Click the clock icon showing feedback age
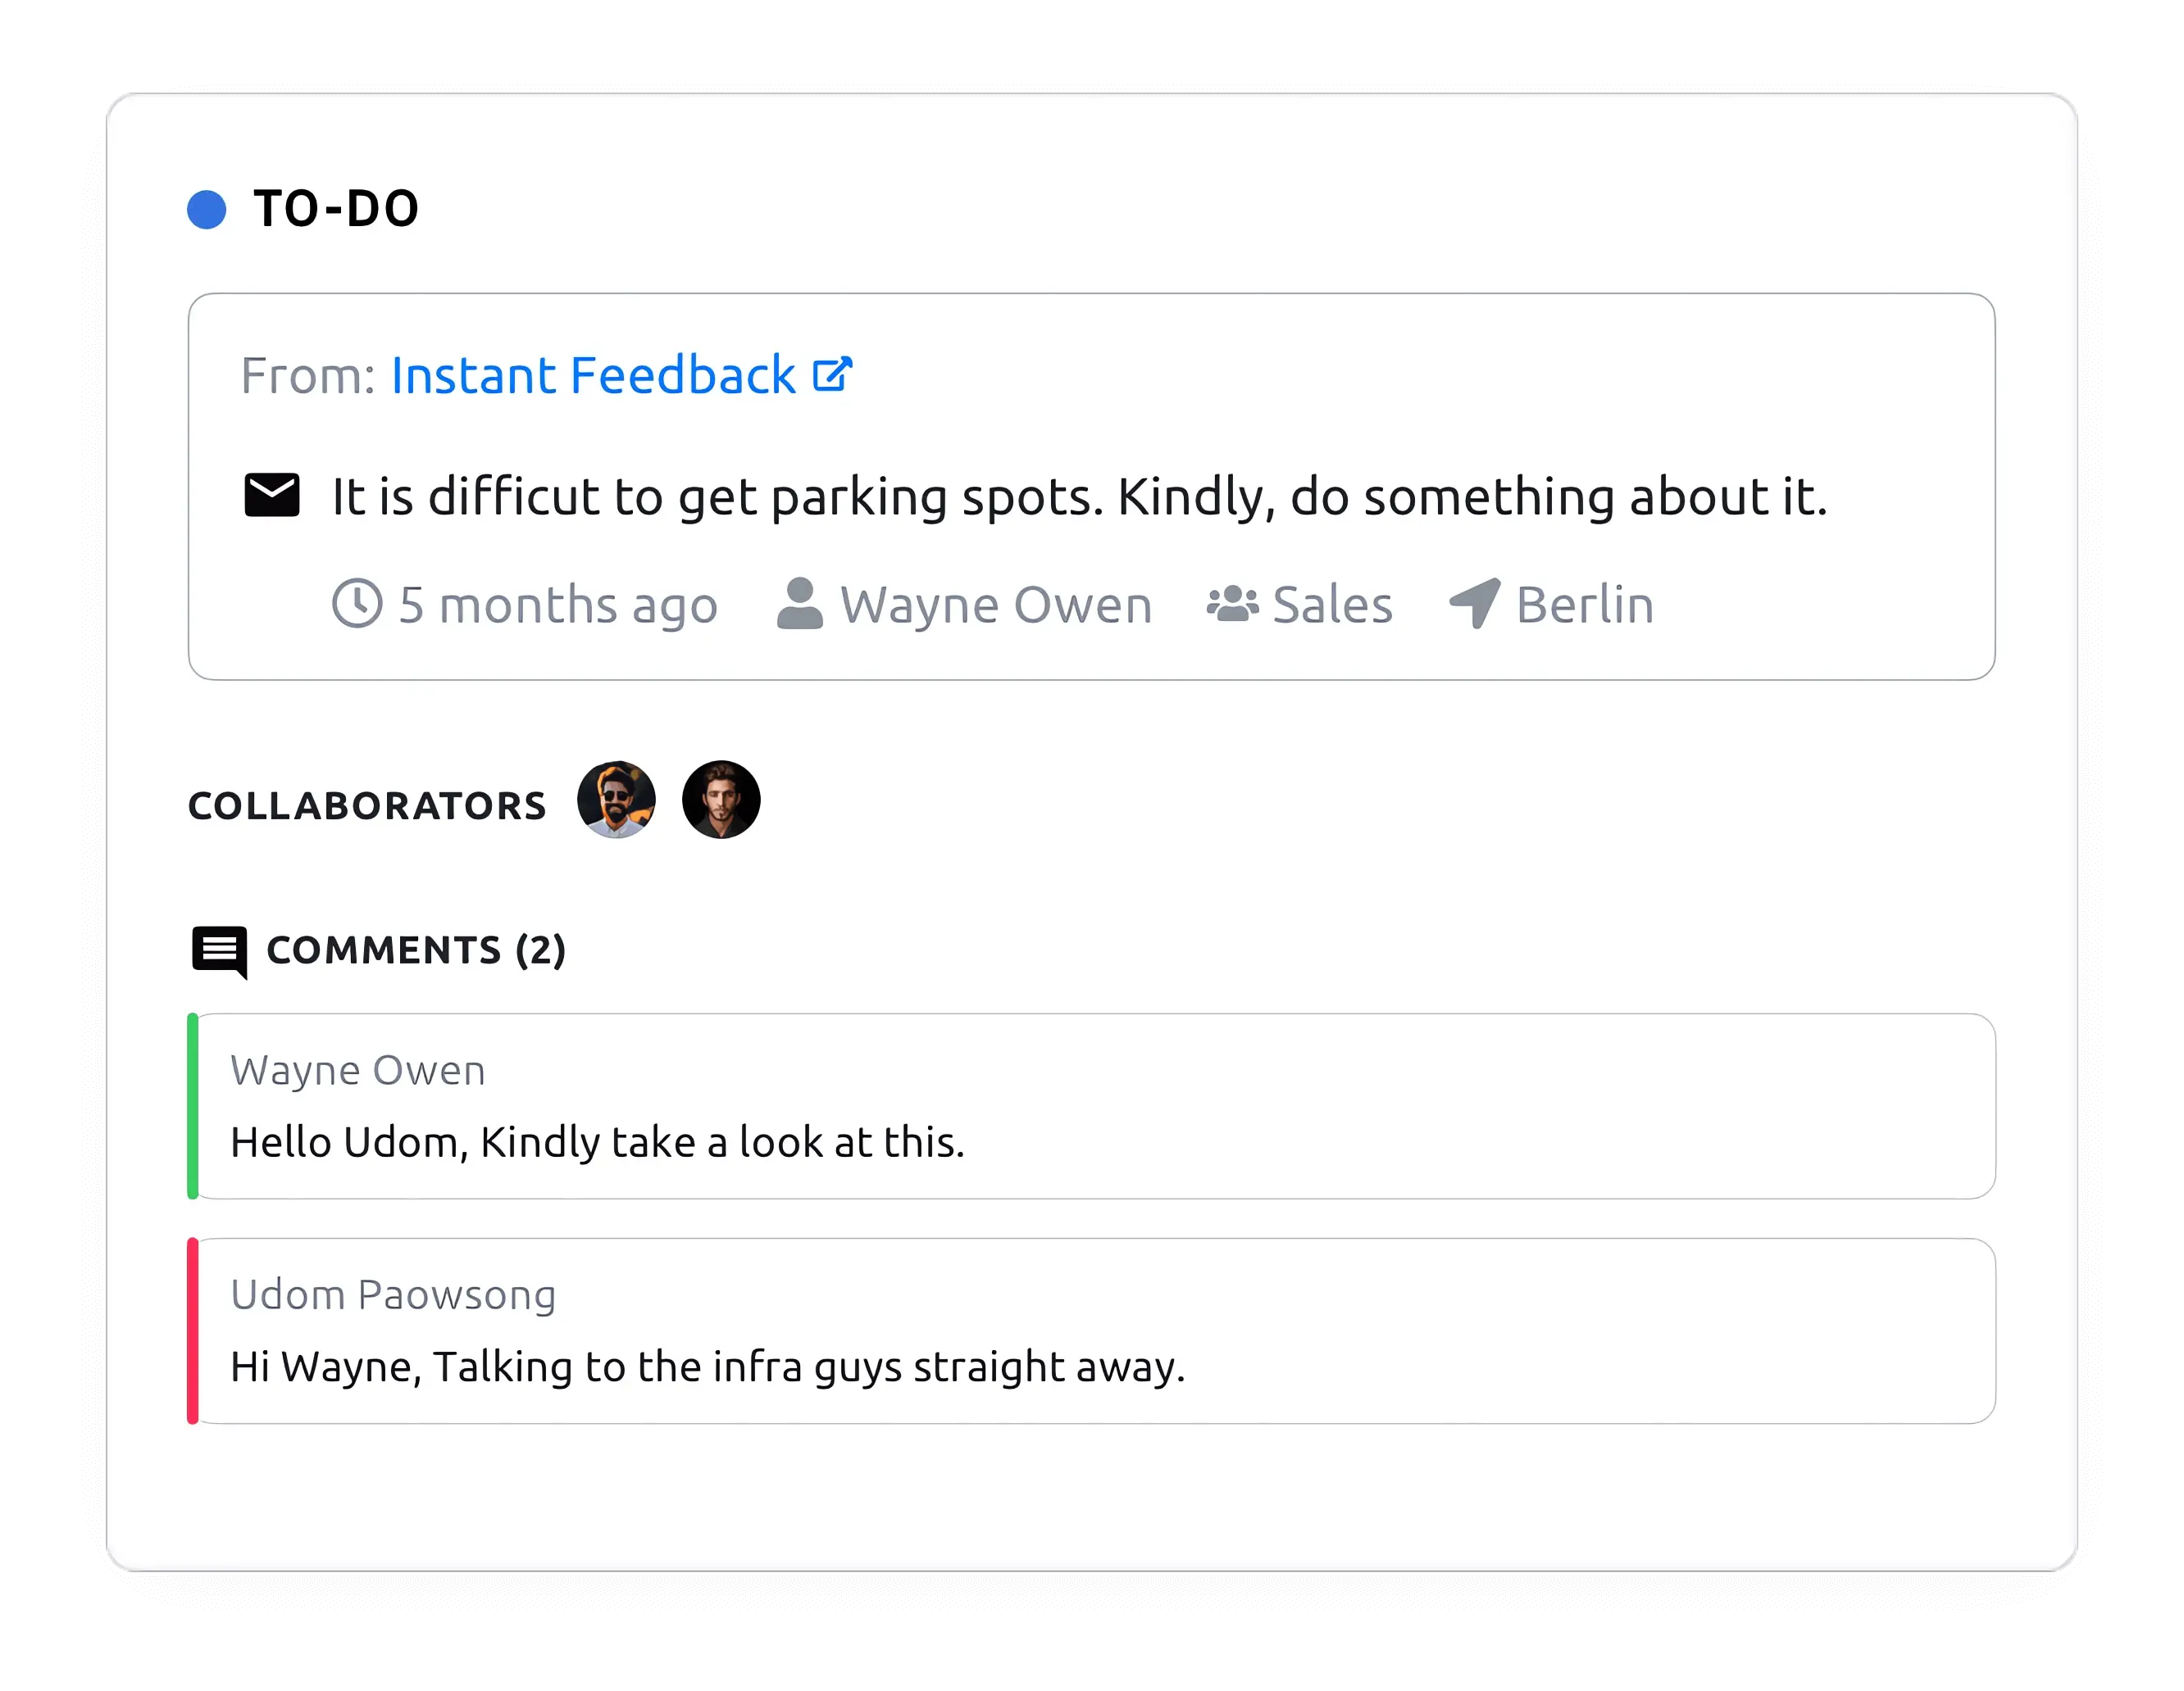The image size is (2184, 1691). click(x=357, y=603)
